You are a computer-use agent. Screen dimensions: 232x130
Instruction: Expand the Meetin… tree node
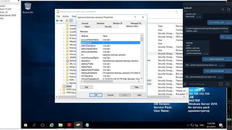click(64, 42)
